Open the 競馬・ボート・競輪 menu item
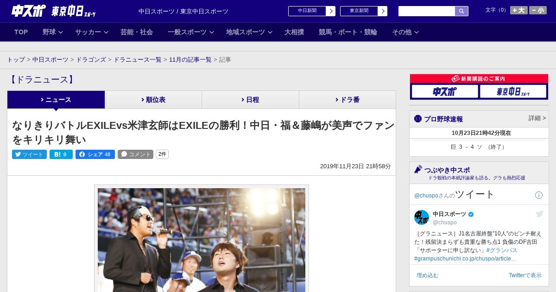The width and height of the screenshot is (556, 292). pos(348,32)
